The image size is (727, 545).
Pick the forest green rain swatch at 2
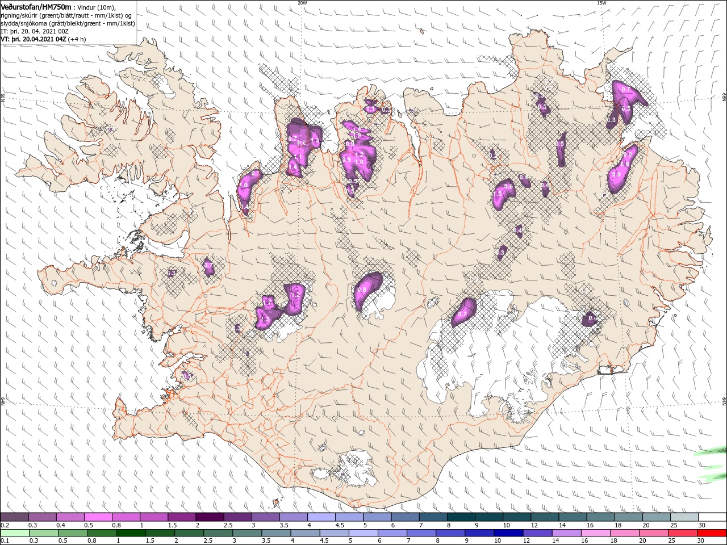click(189, 533)
